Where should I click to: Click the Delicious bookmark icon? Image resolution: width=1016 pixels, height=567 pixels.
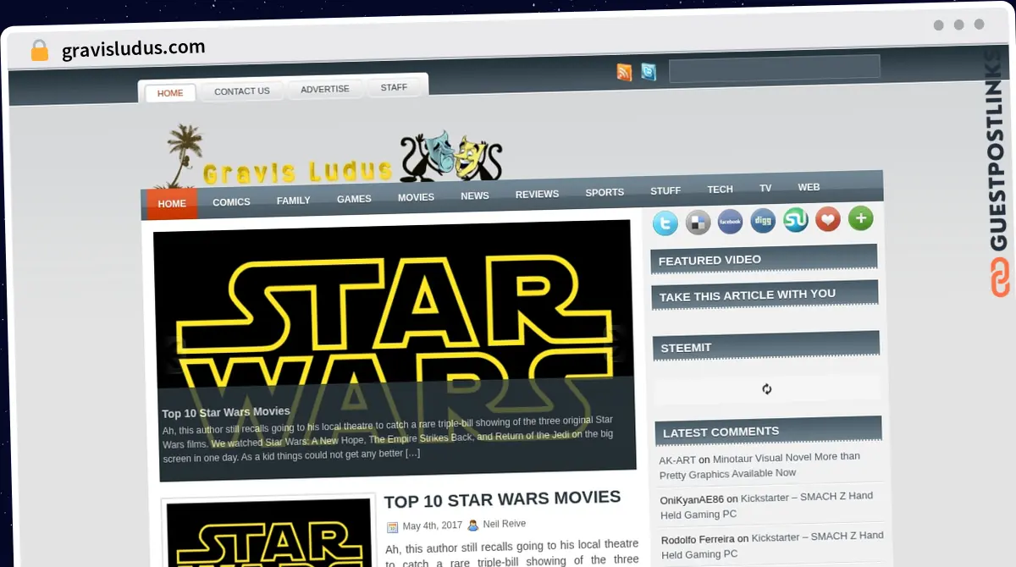click(698, 223)
